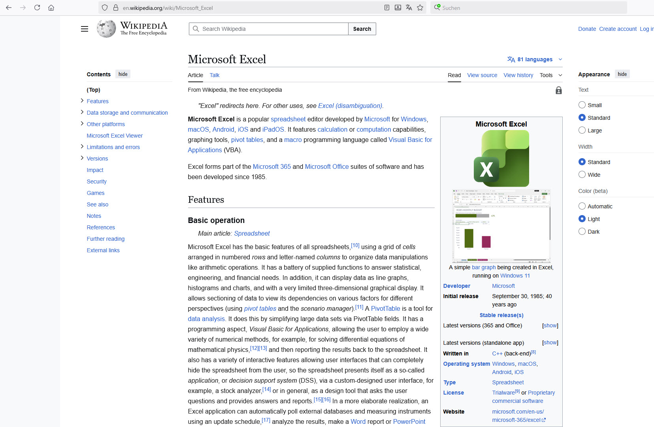Expand the Features section in contents
Image resolution: width=654 pixels, height=427 pixels.
click(x=82, y=101)
